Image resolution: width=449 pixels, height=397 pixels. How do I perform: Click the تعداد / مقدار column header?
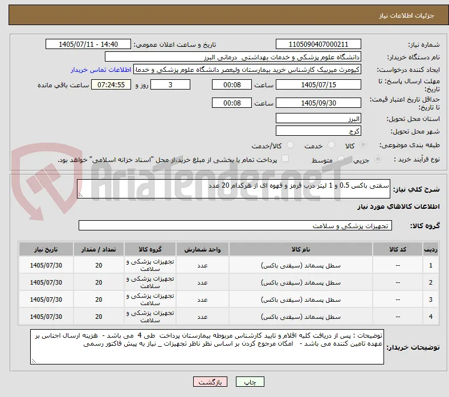pyautogui.click(x=99, y=249)
